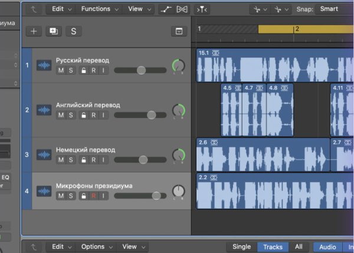Click the yellow cycle region in the ruler
354x253 pixels.
tap(306, 29)
